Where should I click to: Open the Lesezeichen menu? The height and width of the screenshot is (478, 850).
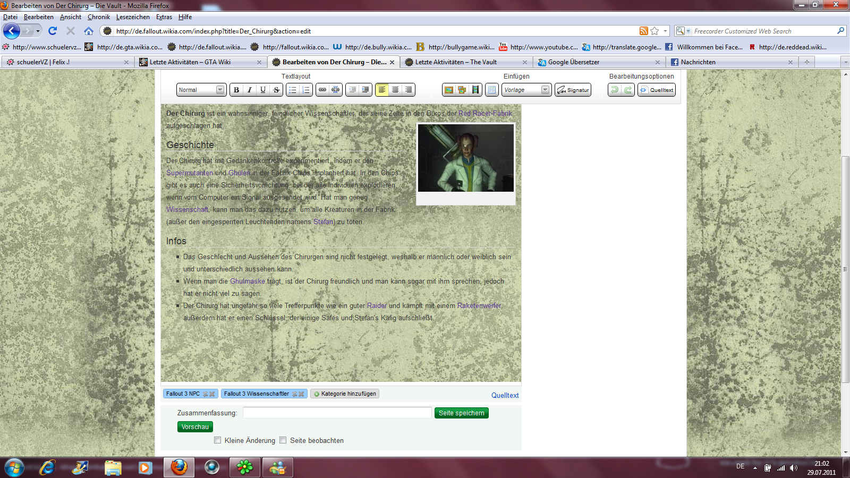click(133, 17)
